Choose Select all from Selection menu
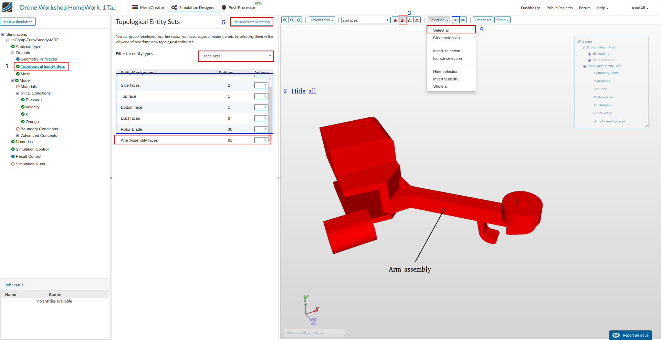The image size is (661, 340). [x=451, y=30]
